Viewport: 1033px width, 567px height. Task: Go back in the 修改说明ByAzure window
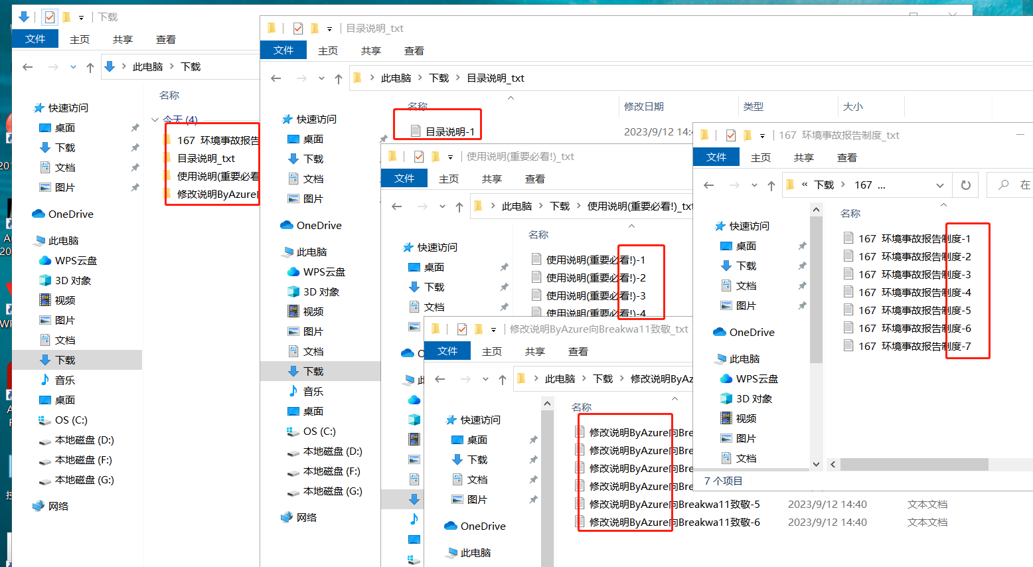click(440, 379)
